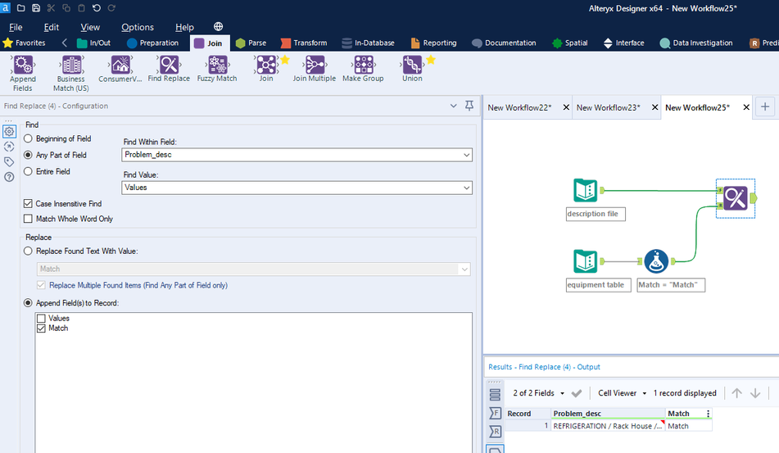Viewport: 779px width, 453px height.
Task: Select the Append Fields tool icon
Action: 23,65
